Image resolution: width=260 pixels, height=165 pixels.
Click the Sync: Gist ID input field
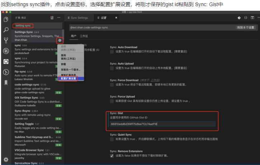click(162, 124)
